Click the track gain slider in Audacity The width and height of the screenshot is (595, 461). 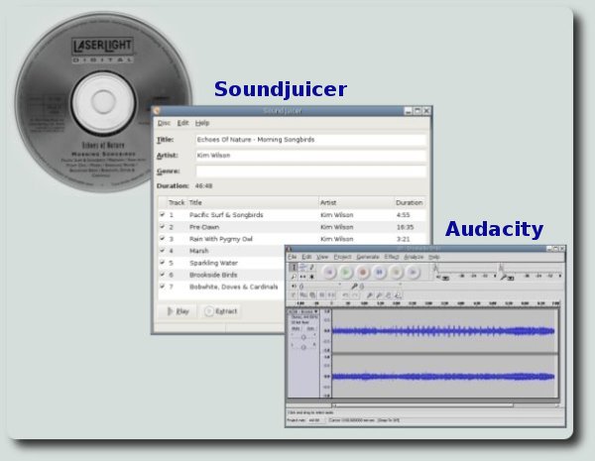(303, 337)
